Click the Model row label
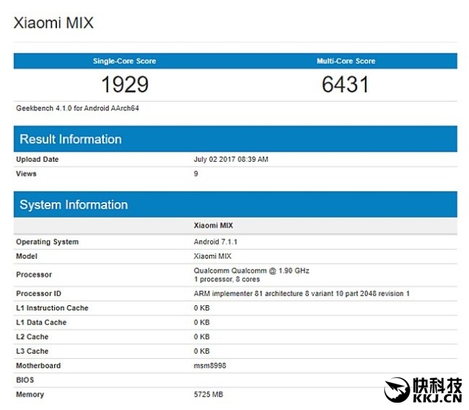The height and width of the screenshot is (410, 469). (26, 256)
